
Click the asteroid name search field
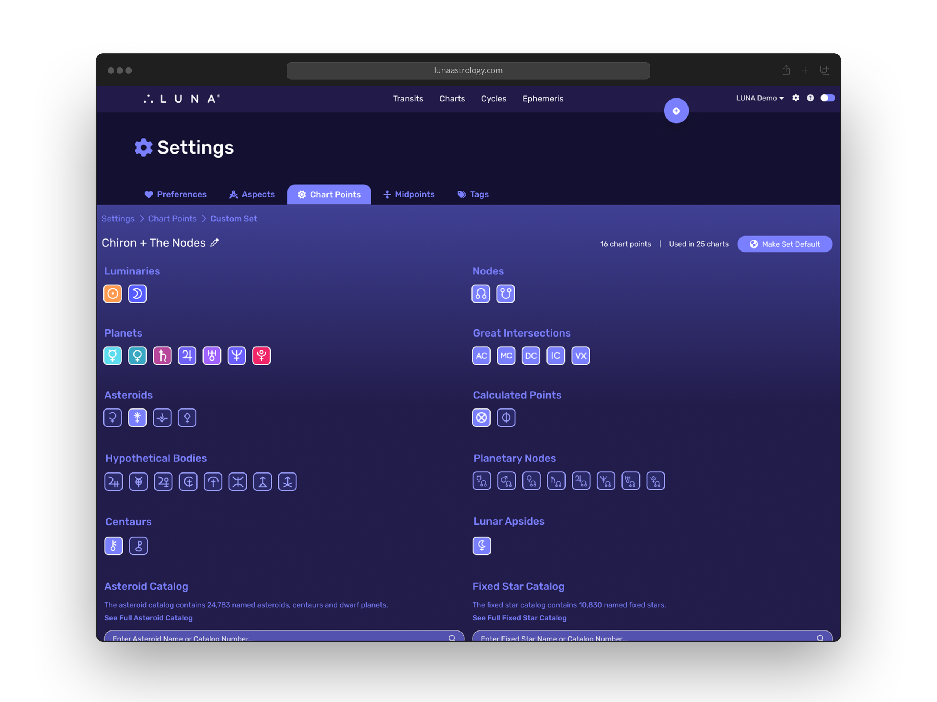coord(275,637)
